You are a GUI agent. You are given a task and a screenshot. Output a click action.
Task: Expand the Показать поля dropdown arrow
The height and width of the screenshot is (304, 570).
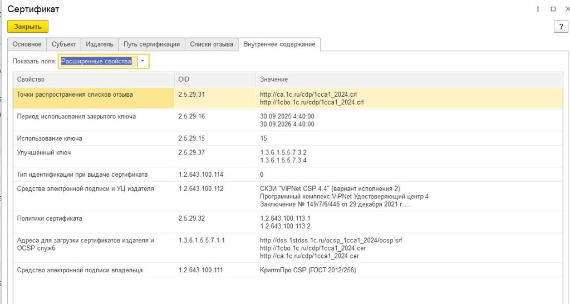143,61
